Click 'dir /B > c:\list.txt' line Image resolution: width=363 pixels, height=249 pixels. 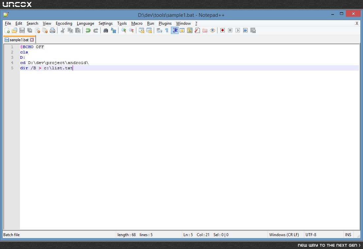coord(47,68)
